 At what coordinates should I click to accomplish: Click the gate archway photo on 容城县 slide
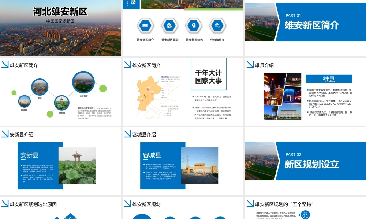click(199, 166)
